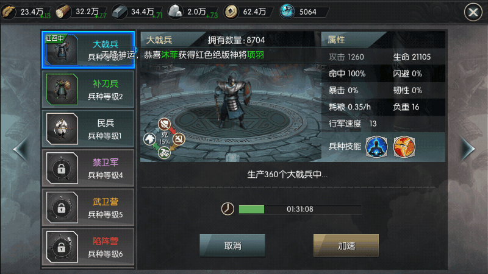Viewport: 488px width, 274px height.
Task: Tap the stone resource icon
Action: click(175, 12)
